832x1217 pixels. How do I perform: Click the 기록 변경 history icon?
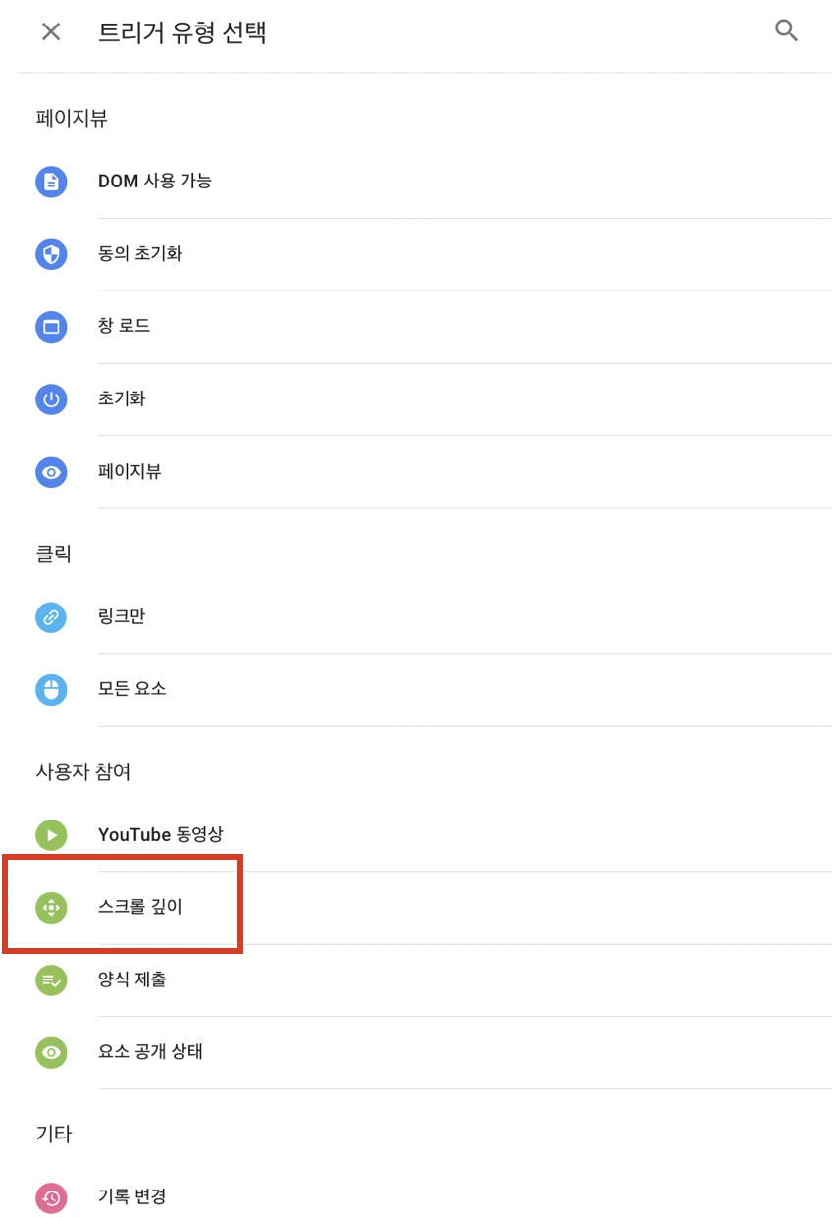(x=51, y=1198)
